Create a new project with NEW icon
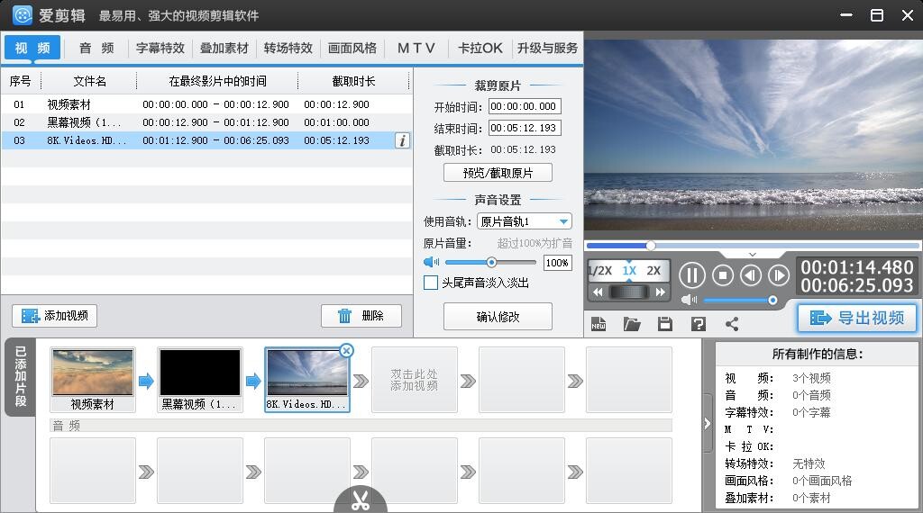This screenshot has width=923, height=513. pyautogui.click(x=599, y=324)
